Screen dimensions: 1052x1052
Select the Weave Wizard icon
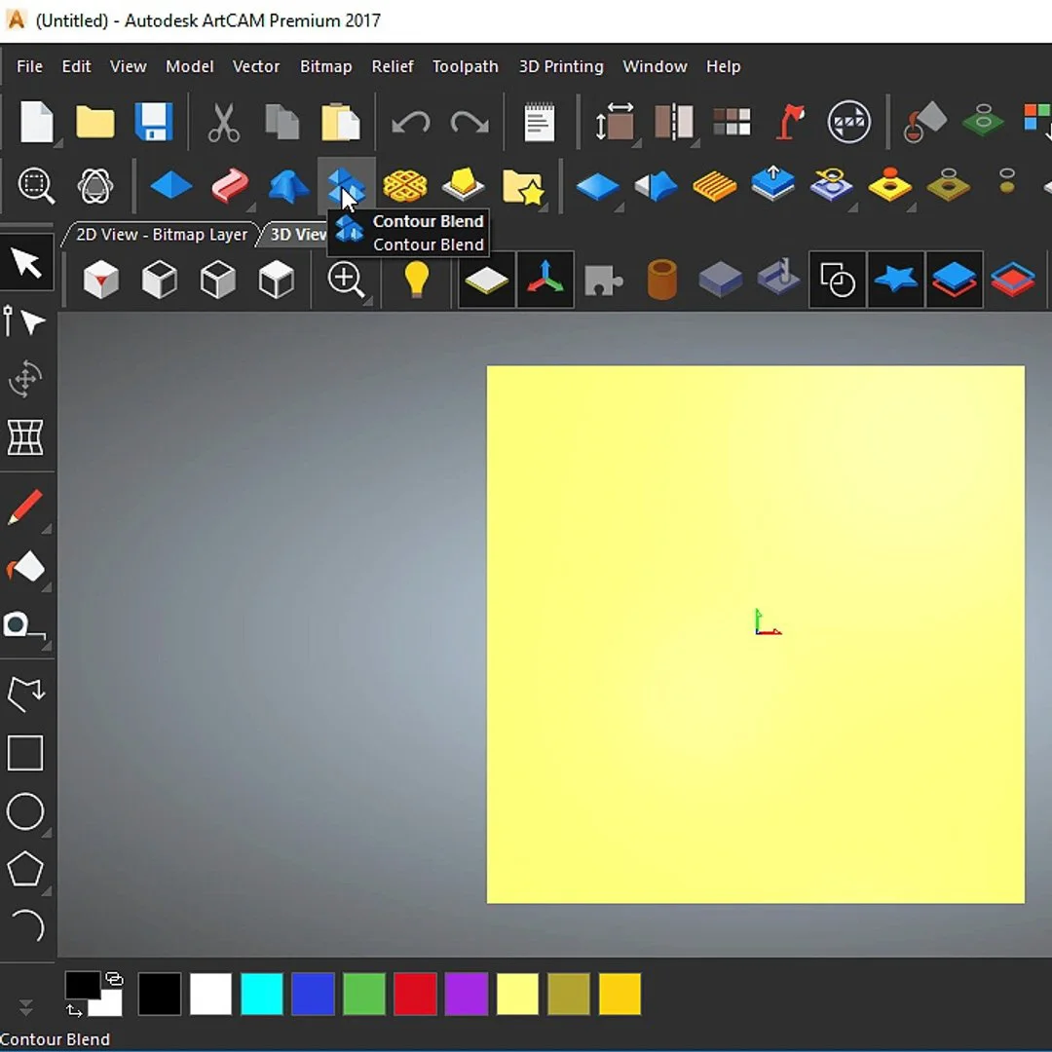click(404, 185)
